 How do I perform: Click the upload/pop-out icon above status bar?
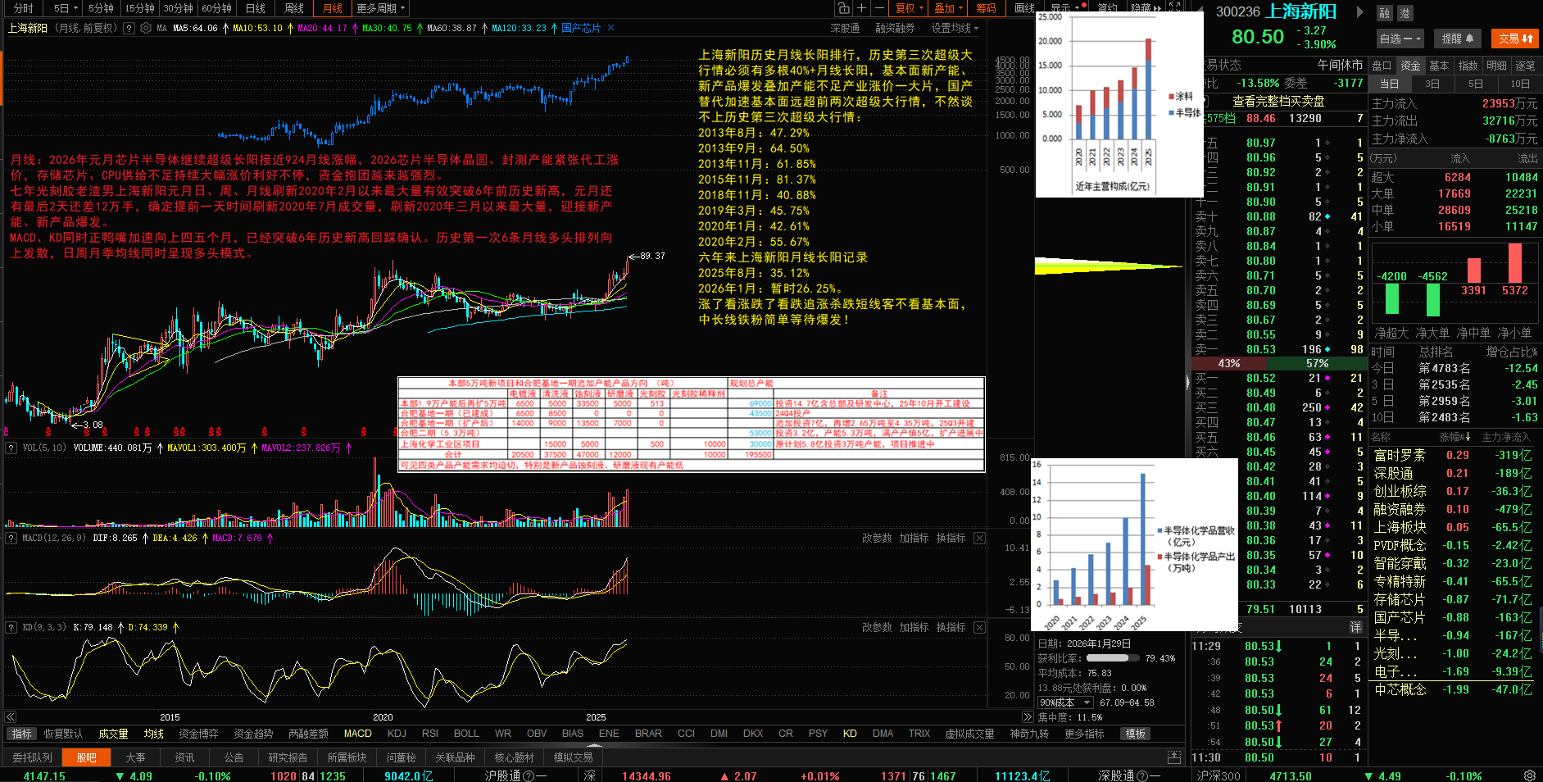pos(1174,757)
